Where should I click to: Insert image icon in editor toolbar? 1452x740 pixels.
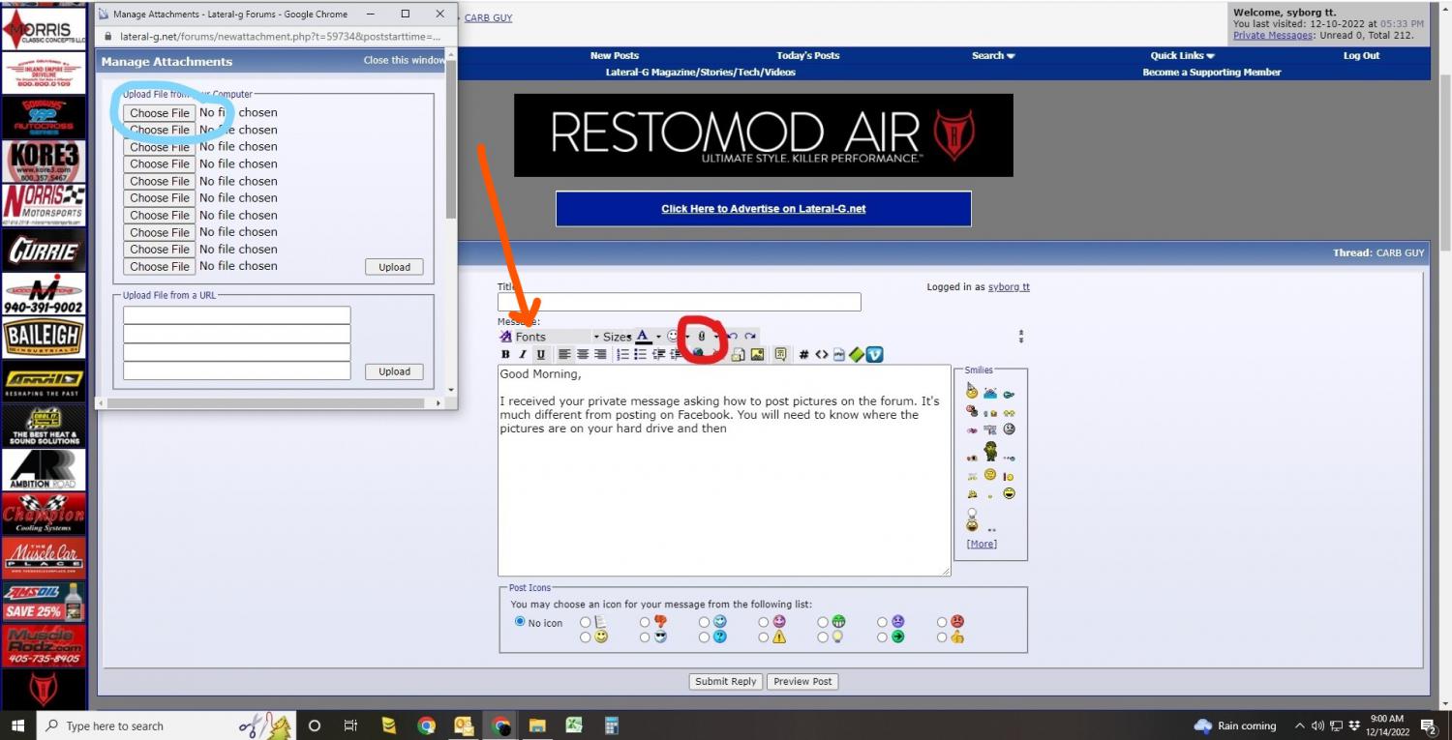pos(757,355)
